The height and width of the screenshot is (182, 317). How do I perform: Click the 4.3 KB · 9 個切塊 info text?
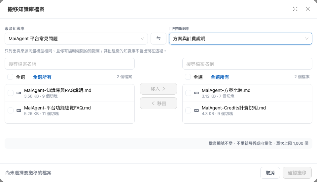tap(217, 114)
